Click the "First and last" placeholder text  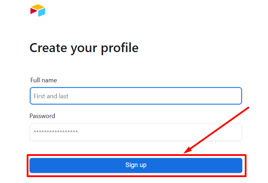click(x=51, y=96)
